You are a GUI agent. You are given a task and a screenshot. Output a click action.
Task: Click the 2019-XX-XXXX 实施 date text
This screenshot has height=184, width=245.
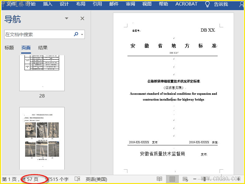click(x=203, y=142)
